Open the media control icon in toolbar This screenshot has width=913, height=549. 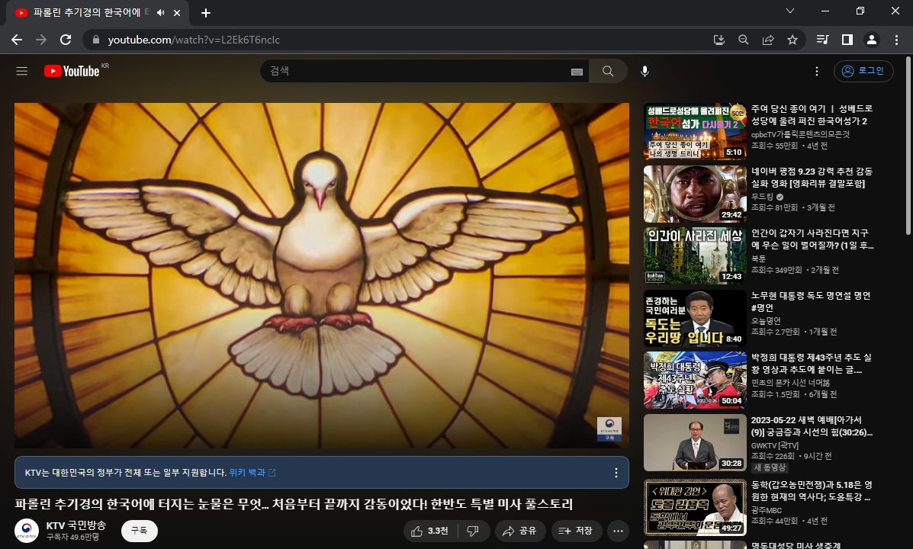(822, 40)
